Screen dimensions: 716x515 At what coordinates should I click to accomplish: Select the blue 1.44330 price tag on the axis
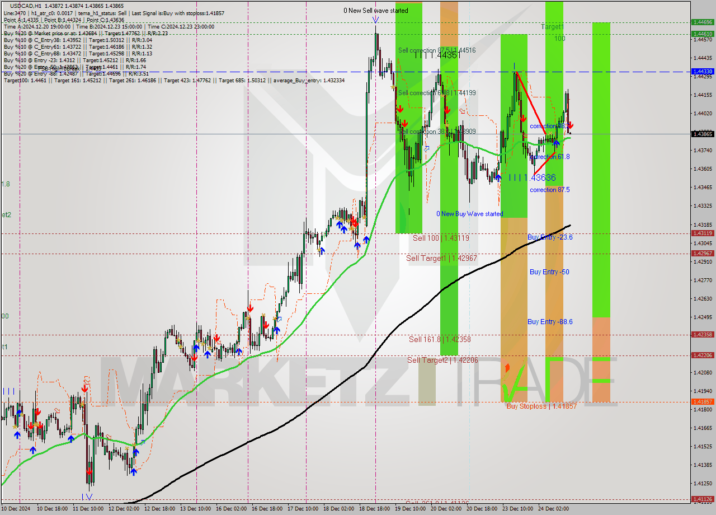702,72
